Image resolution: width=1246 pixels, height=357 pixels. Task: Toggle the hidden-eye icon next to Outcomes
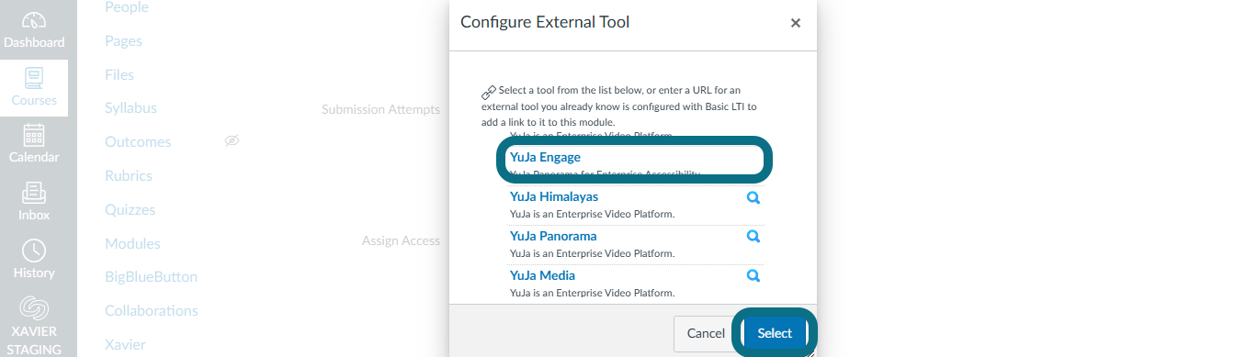[x=232, y=141]
